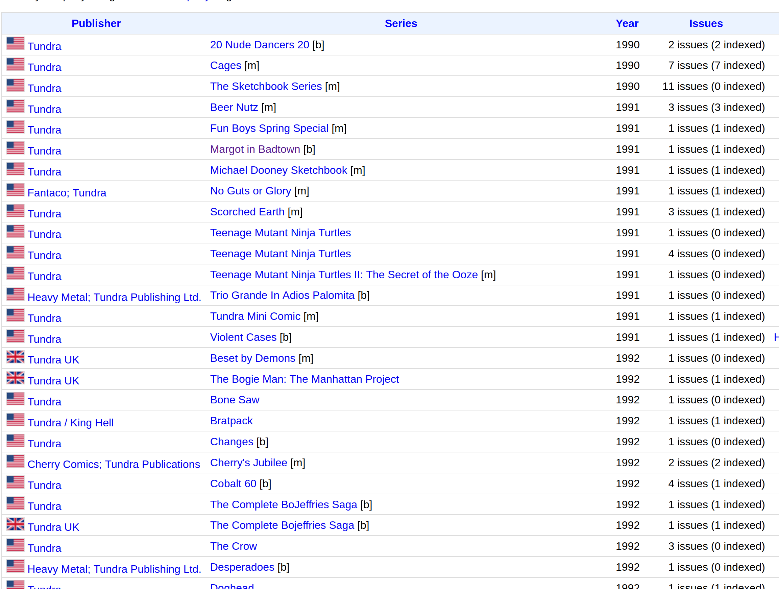Click the US flag beside 20 Nude Dancers 20
Viewport: 779px width, 589px height.
[x=15, y=43]
